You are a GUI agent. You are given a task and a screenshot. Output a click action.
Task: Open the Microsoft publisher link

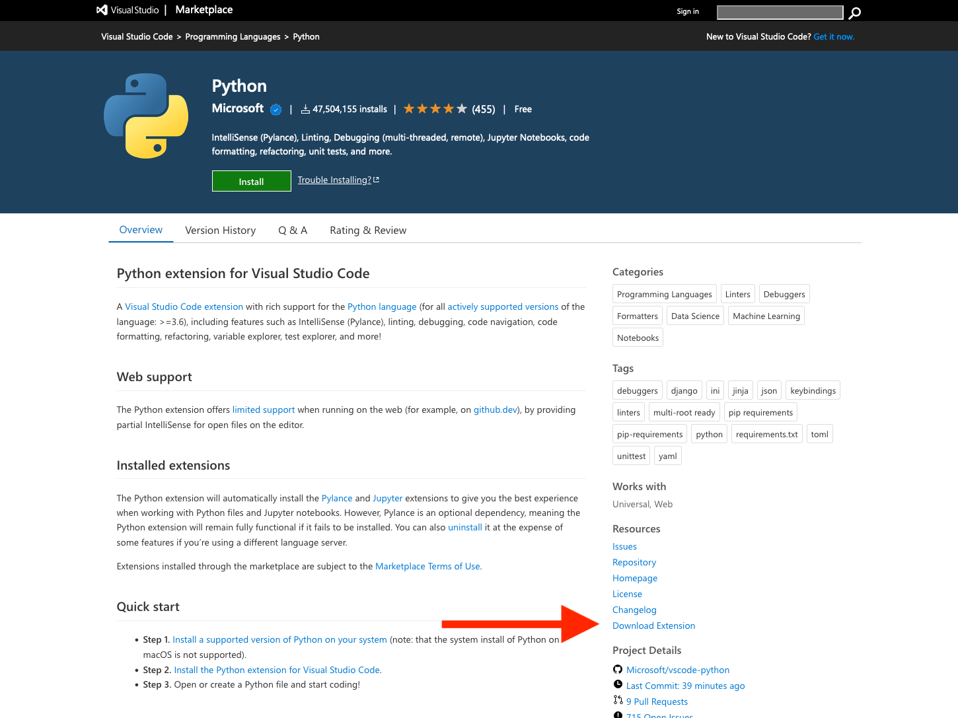(x=237, y=108)
